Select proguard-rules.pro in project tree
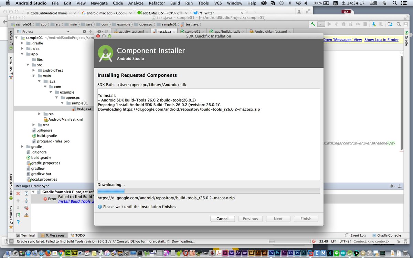The width and height of the screenshot is (413, 258). click(x=53, y=141)
